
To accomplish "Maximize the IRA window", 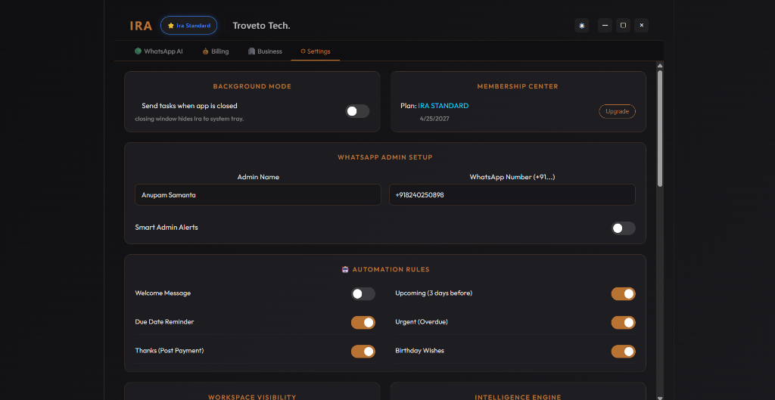I will click(x=624, y=26).
